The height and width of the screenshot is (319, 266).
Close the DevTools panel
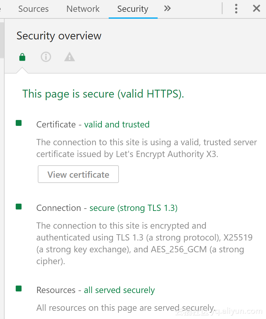256,9
